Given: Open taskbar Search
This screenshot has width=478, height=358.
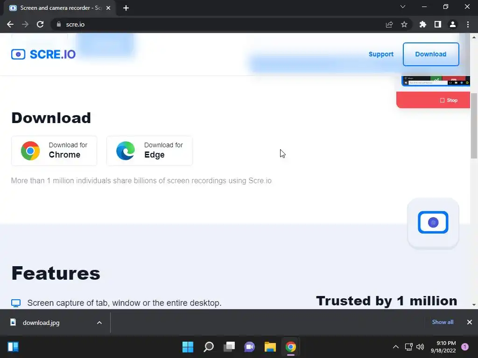Looking at the screenshot, I should (209, 347).
